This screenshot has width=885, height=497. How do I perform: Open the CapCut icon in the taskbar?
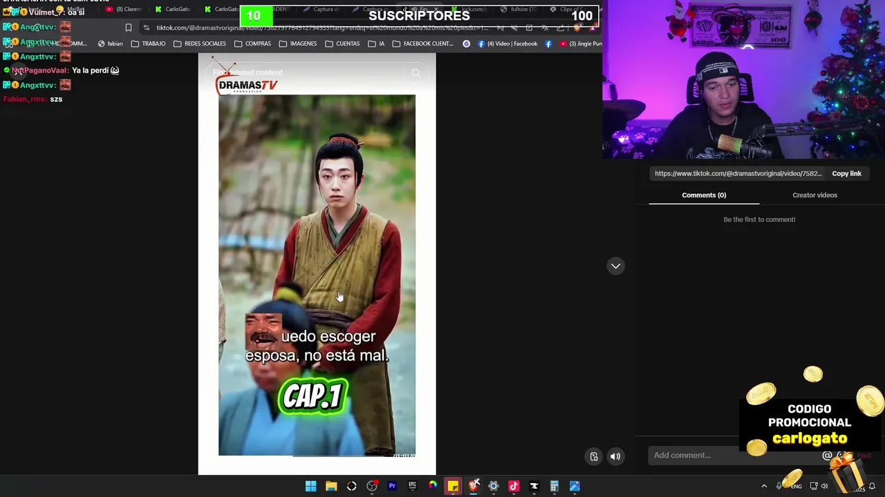point(534,486)
